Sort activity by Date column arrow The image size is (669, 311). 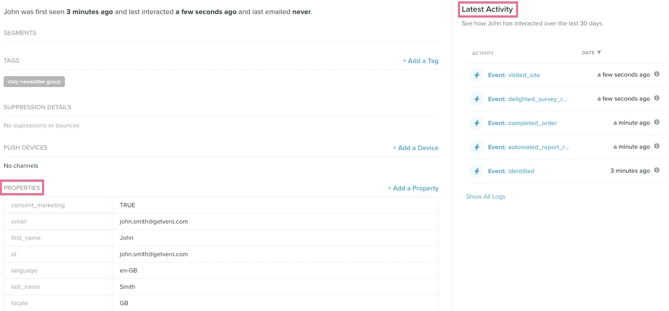pos(599,53)
